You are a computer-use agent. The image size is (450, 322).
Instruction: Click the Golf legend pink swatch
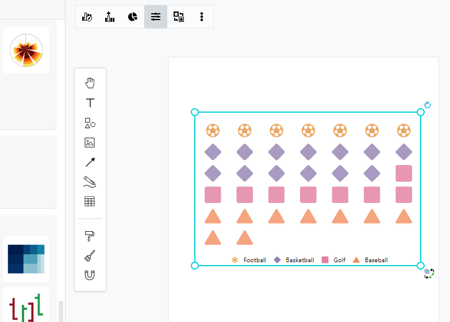[325, 260]
